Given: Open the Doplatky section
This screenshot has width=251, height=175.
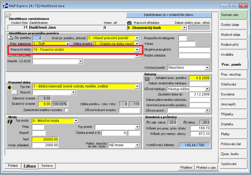Looking at the screenshot, I should click(233, 124).
